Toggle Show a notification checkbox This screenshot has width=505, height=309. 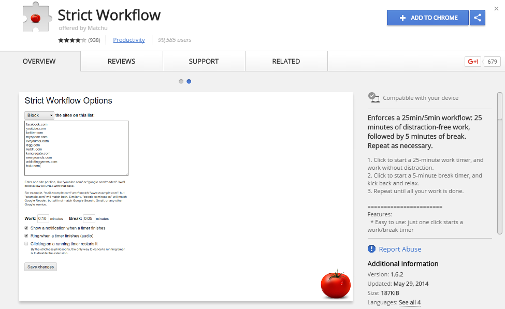(x=26, y=228)
